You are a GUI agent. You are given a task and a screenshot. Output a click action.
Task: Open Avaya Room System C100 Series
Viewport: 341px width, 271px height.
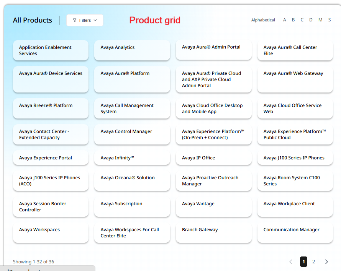295,181
